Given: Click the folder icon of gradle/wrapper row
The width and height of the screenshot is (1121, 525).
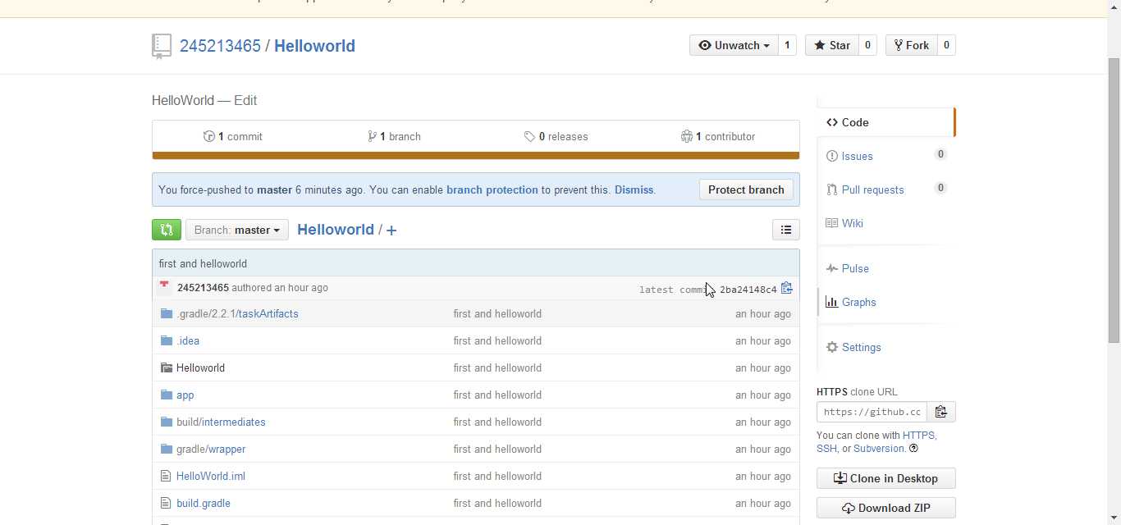Looking at the screenshot, I should tap(167, 449).
